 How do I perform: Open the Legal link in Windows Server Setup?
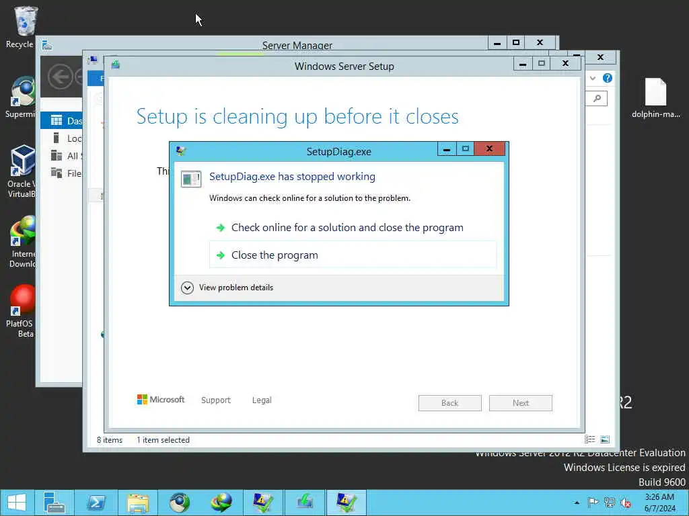tap(262, 400)
